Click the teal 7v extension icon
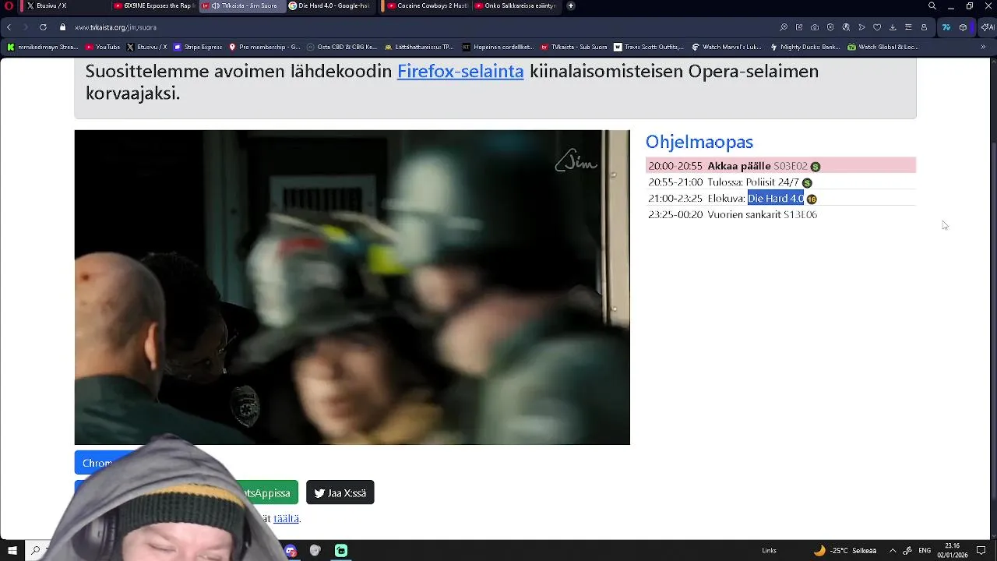Image resolution: width=997 pixels, height=561 pixels. coord(946,27)
